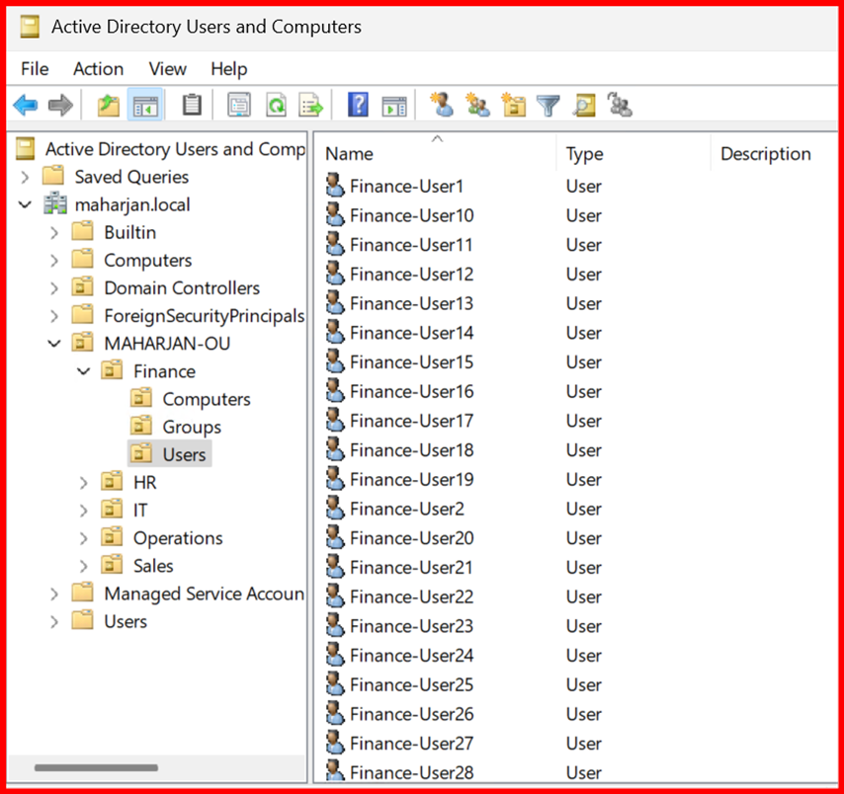Click the tree pane horizontal scrollbar thumb
Screen dimensions: 844x794
coord(96,767)
